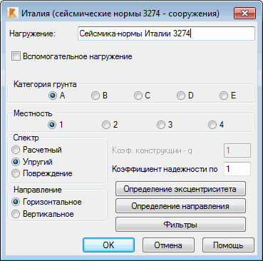Select Местность zone 4 option
This screenshot has width=263, height=261.
click(212, 125)
